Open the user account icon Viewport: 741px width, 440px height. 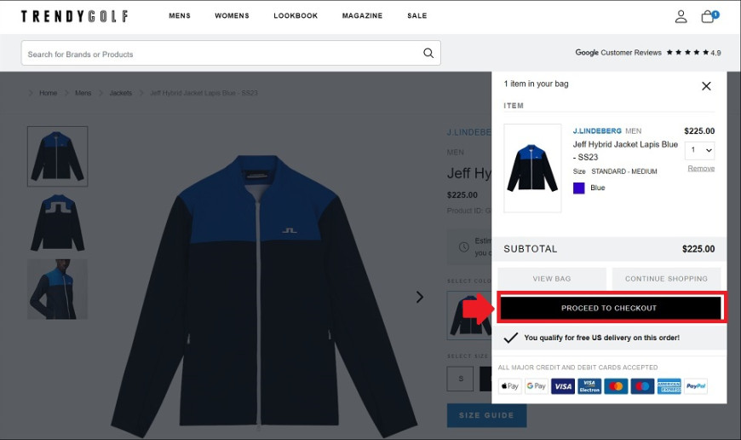click(681, 16)
